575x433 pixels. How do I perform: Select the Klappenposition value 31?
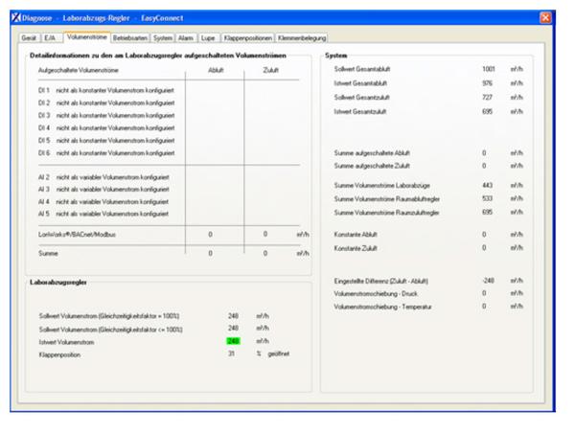[232, 353]
